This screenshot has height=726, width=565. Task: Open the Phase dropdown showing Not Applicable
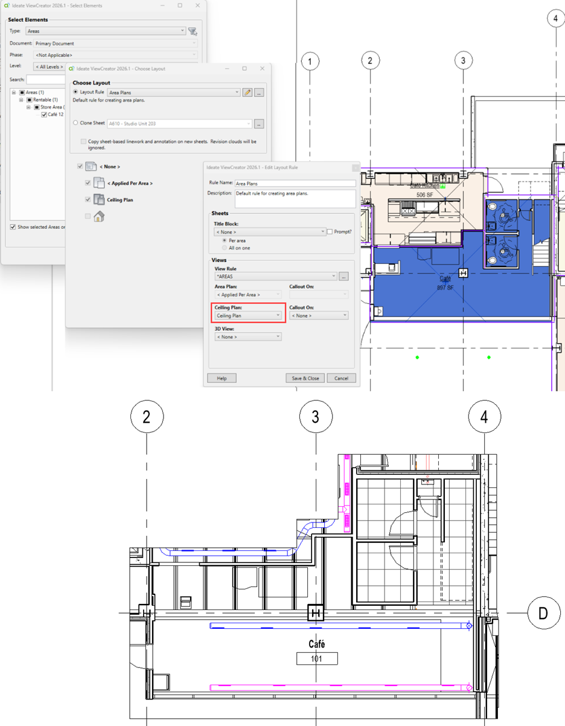pyautogui.click(x=115, y=55)
